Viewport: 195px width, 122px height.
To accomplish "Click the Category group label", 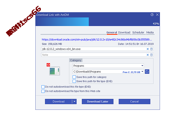I will 76,60.
